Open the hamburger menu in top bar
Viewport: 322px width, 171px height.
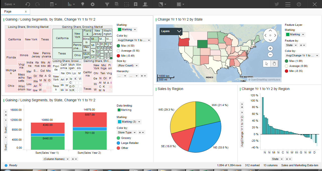288,4
